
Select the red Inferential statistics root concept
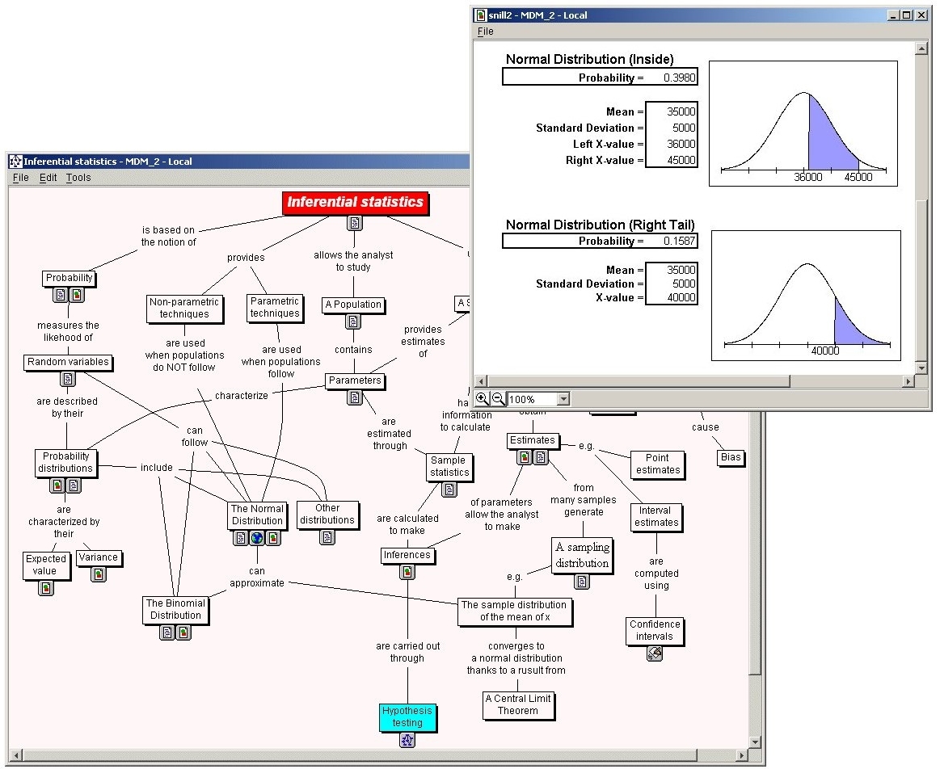tap(355, 203)
